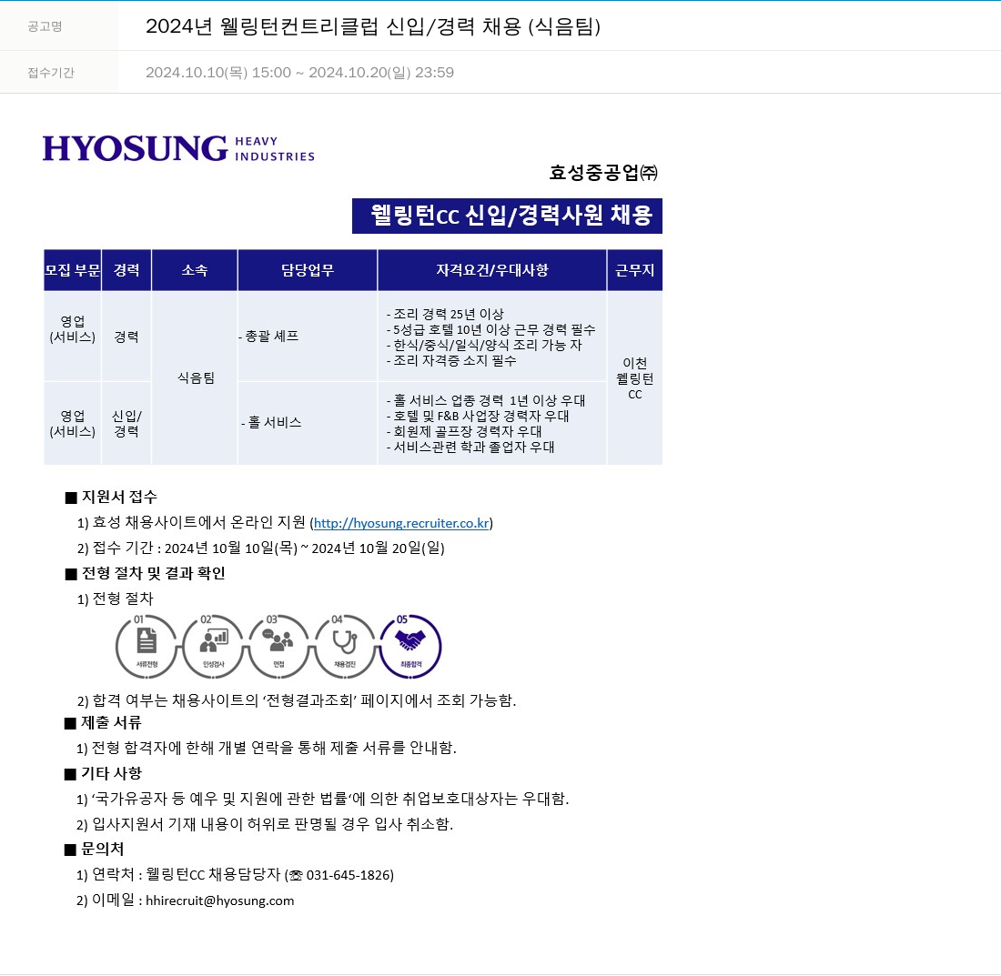Click the line 조리 자격증 소지 필수

click(451, 360)
